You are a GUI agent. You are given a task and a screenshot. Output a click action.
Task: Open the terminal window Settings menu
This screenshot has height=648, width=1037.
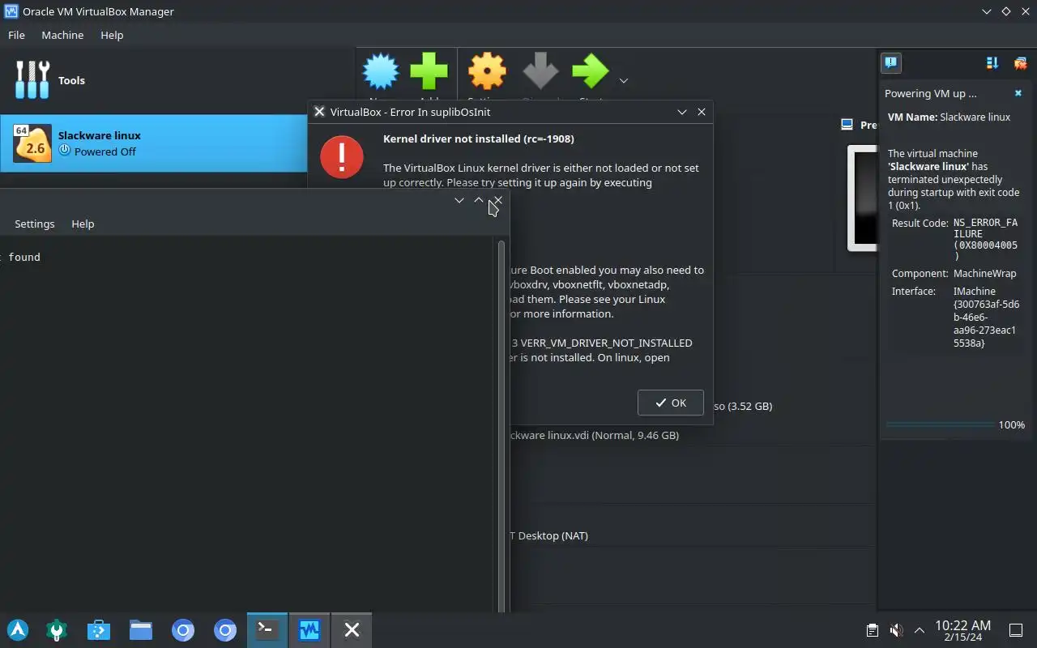coord(35,224)
